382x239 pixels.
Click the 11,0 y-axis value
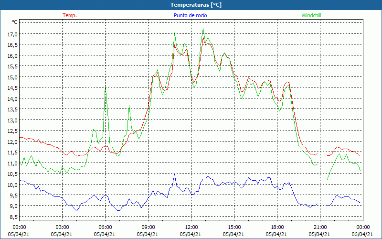tap(12, 163)
